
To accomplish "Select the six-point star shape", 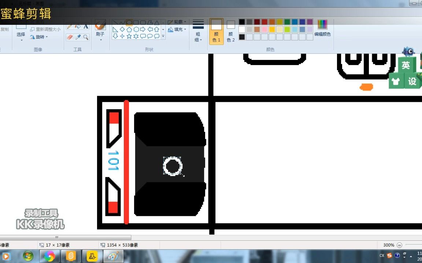I will click(136, 36).
